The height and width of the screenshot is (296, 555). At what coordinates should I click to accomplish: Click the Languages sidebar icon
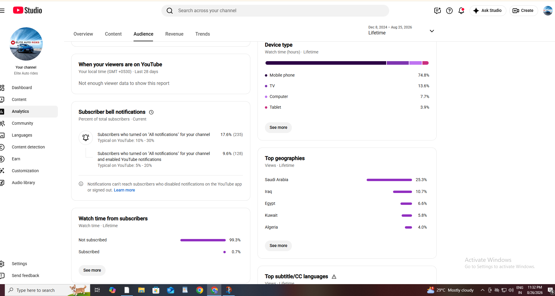coord(2,135)
